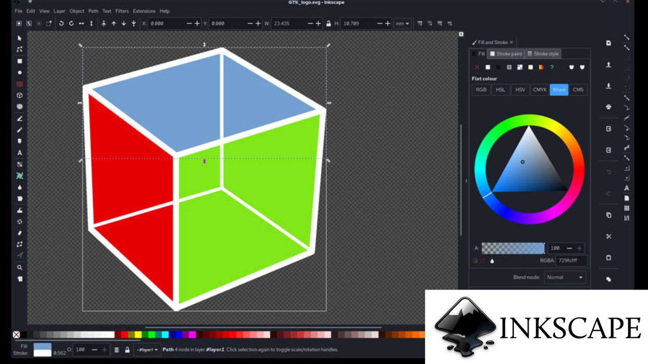This screenshot has height=364, width=648.
Task: Activate the Rectangle tool
Action: [19, 60]
